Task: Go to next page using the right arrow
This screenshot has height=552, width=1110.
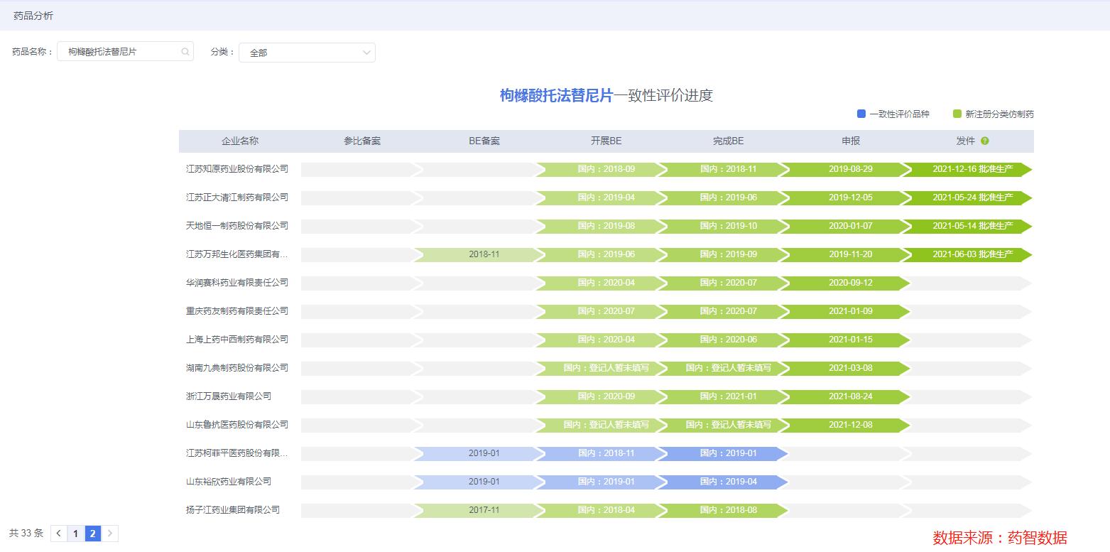Action: point(110,533)
